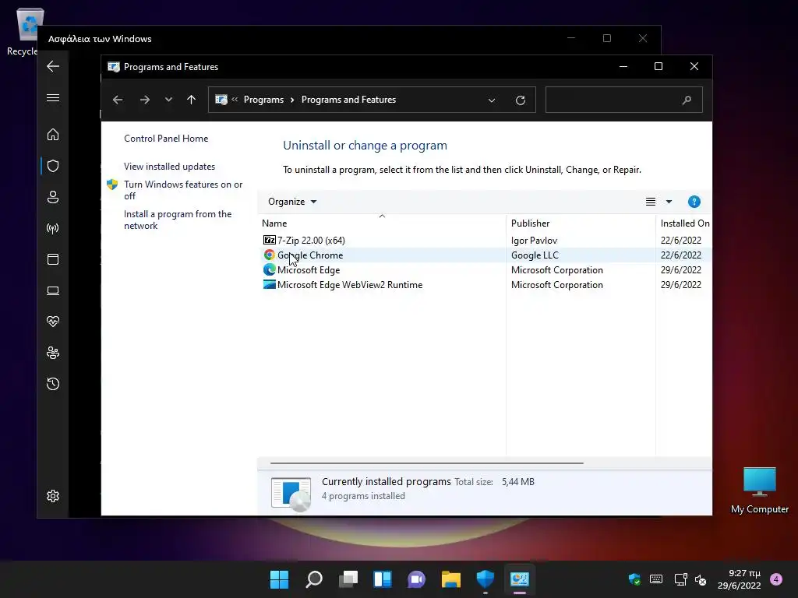Screen dimensions: 798x598
Task: Click the search magnifier icon
Action: pos(687,100)
